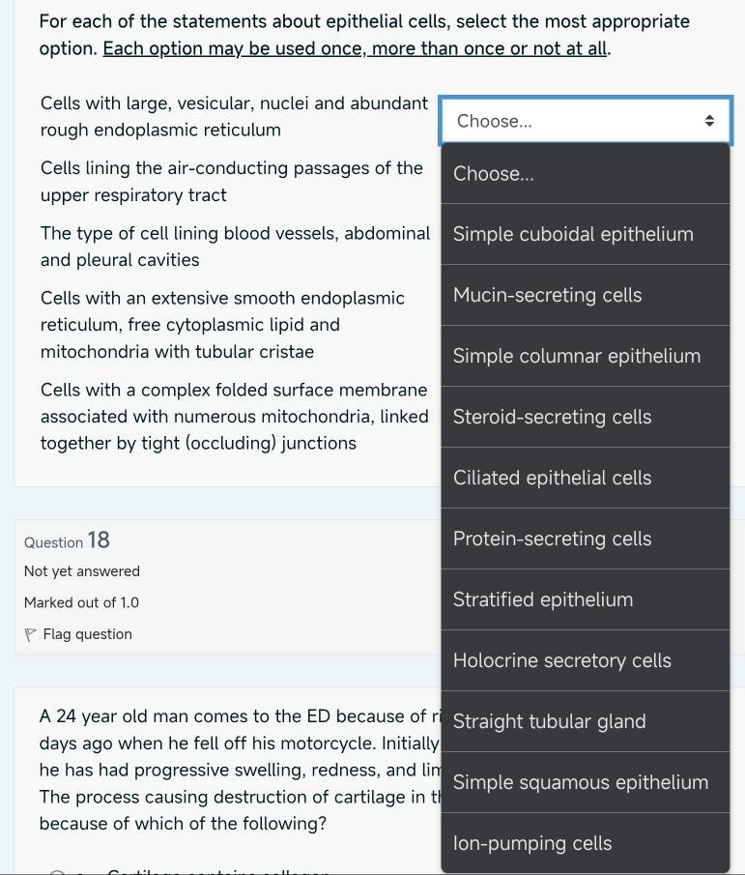Screen dimensions: 745x875
Task: Click the Question 18 heading
Action: tap(67, 540)
